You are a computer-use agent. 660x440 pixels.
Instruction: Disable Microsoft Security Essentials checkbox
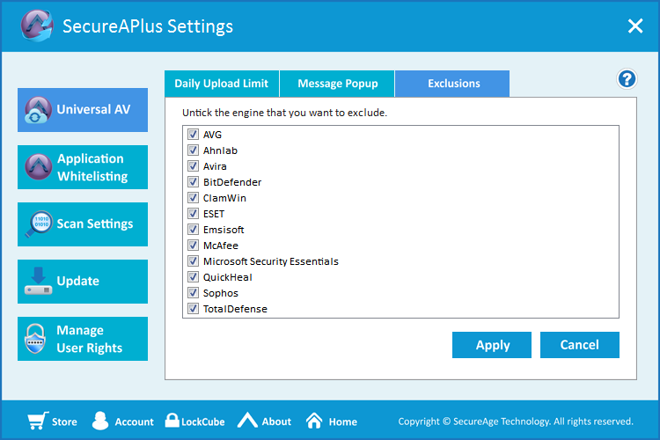pos(193,261)
